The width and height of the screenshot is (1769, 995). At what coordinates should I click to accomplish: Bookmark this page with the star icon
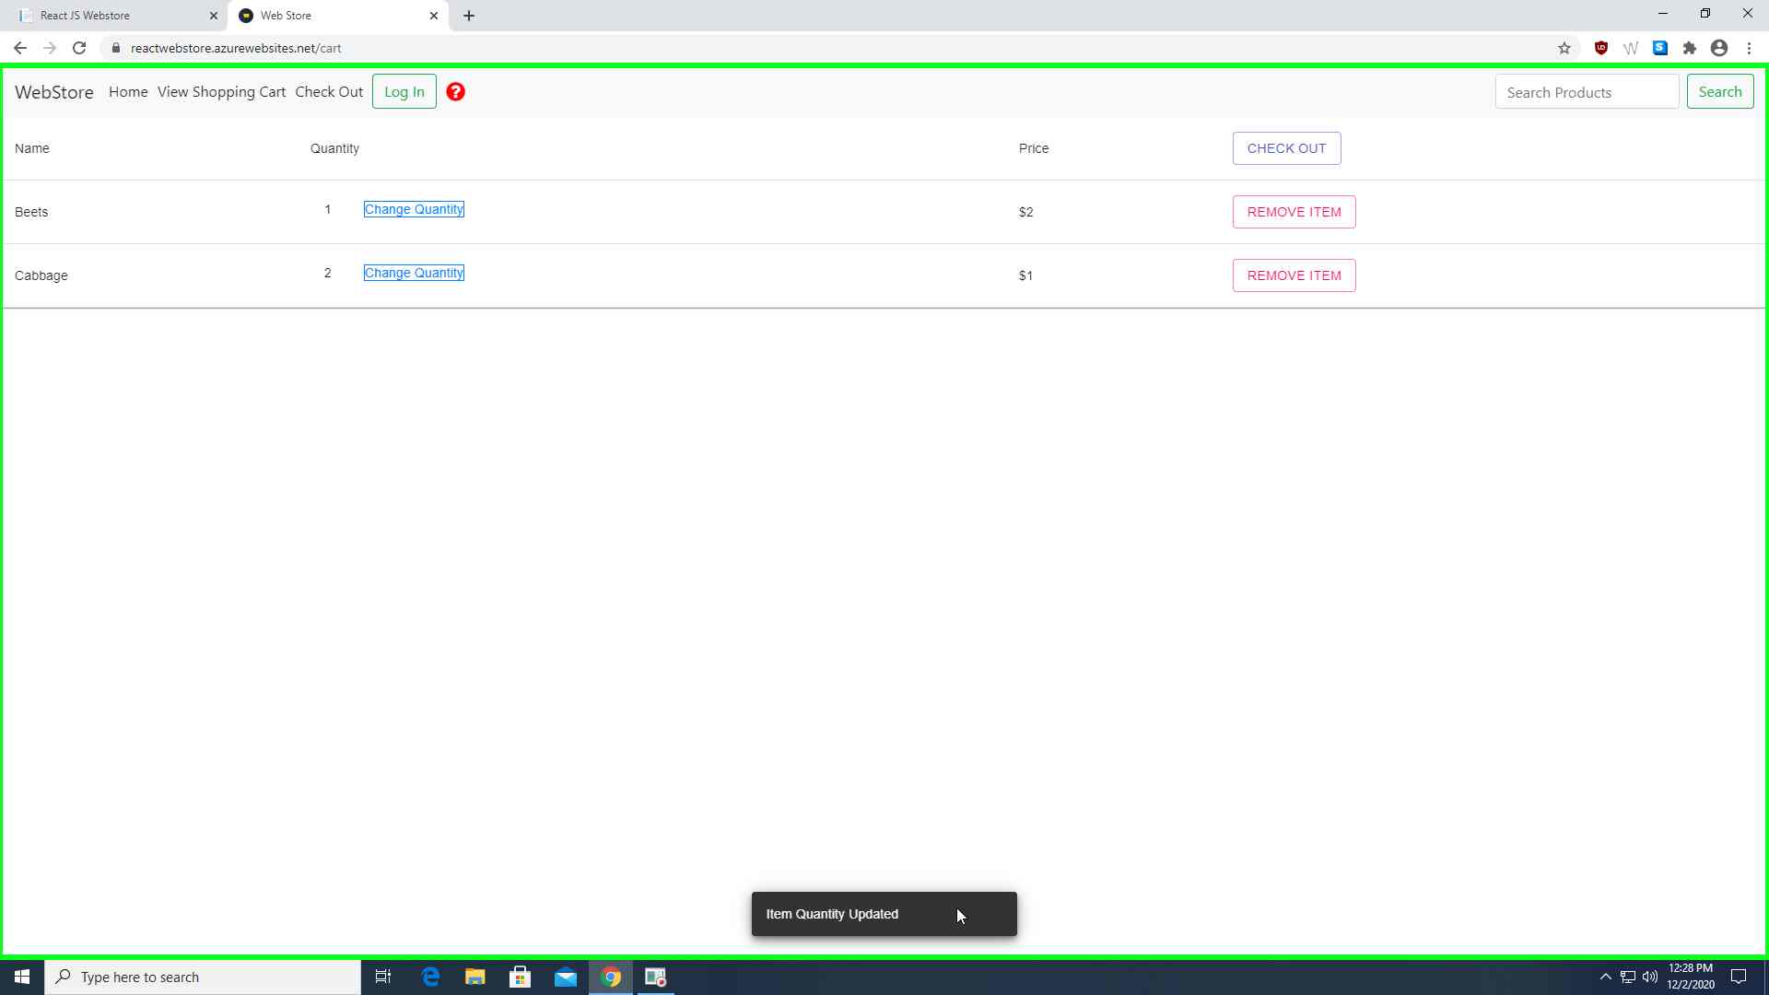pos(1564,48)
